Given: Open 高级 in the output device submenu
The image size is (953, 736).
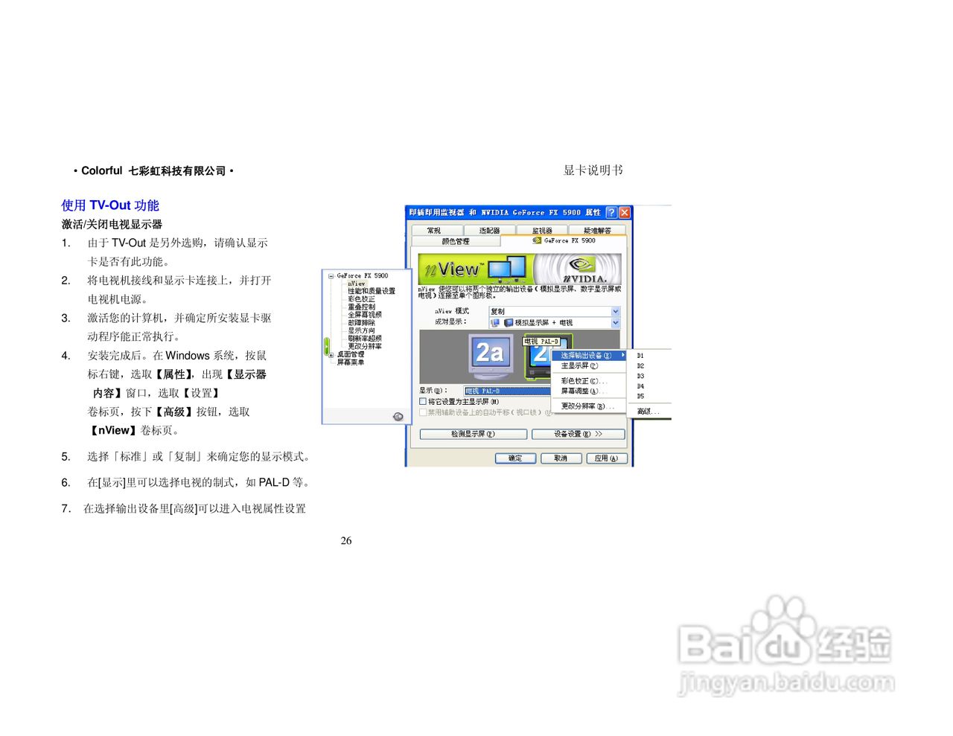Looking at the screenshot, I should tap(648, 412).
